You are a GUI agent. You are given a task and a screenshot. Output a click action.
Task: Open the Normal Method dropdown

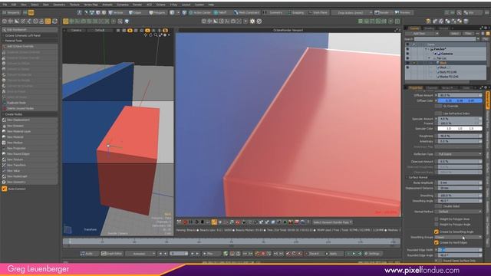pos(459,212)
